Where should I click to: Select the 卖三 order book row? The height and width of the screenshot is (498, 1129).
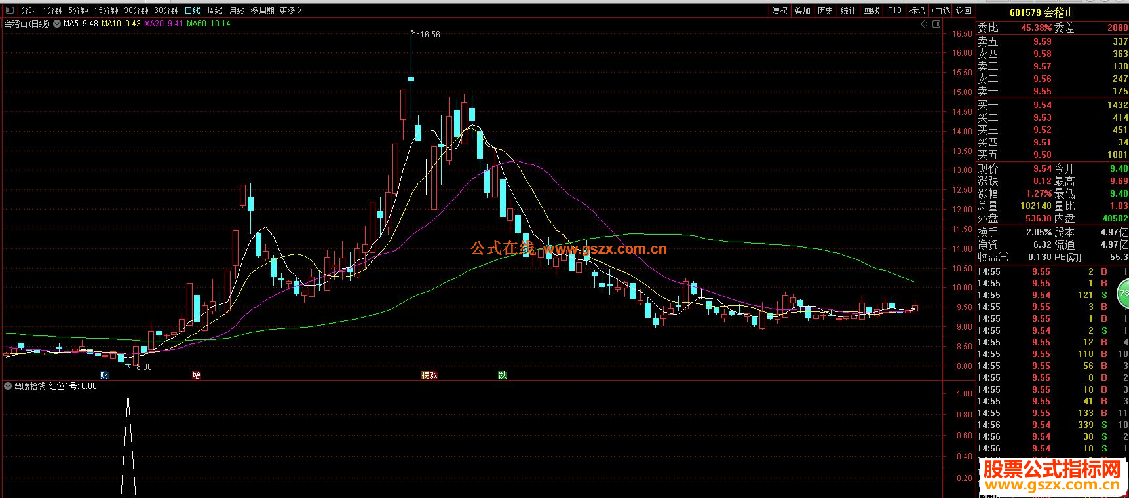1052,66
